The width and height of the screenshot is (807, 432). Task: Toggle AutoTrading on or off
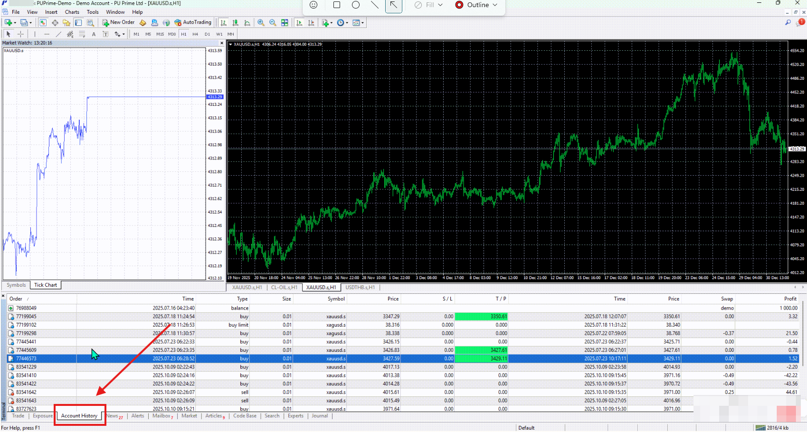click(x=192, y=22)
